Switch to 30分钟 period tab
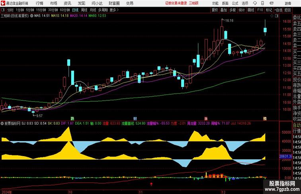 point(53,10)
